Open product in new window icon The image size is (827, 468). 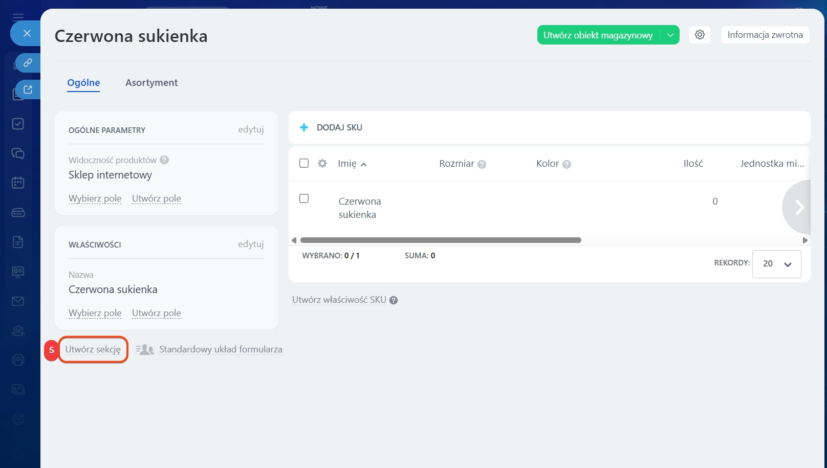pos(28,90)
